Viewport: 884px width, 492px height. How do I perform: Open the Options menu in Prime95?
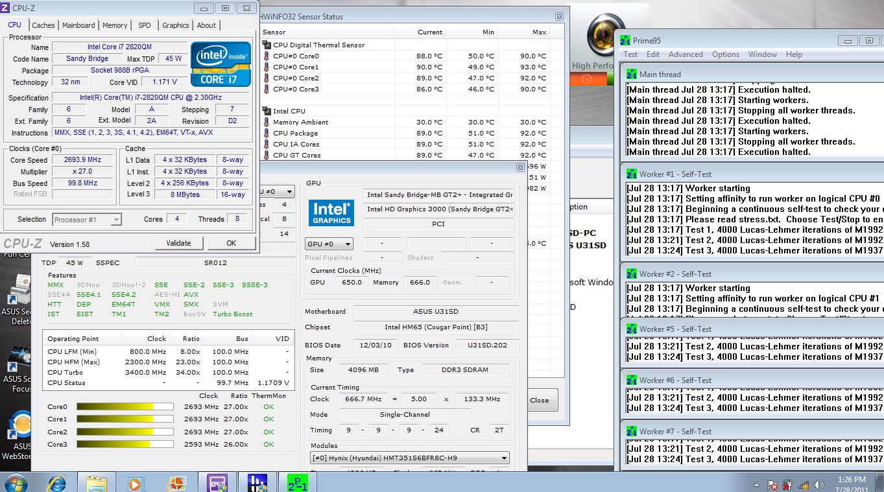click(726, 54)
